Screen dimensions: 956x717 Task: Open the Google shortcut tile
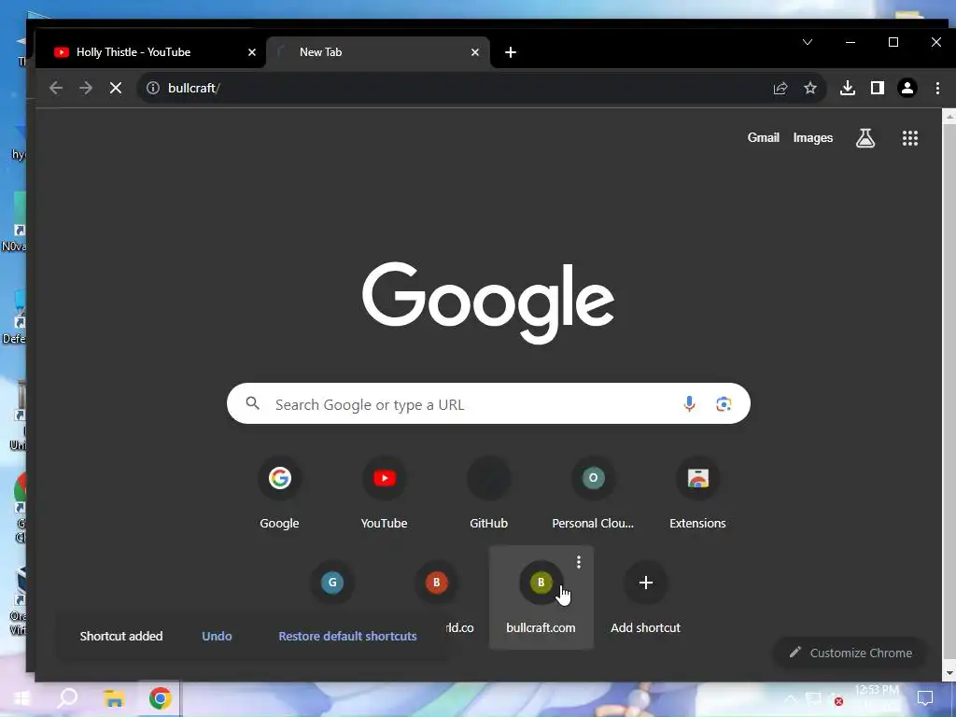coord(279,494)
